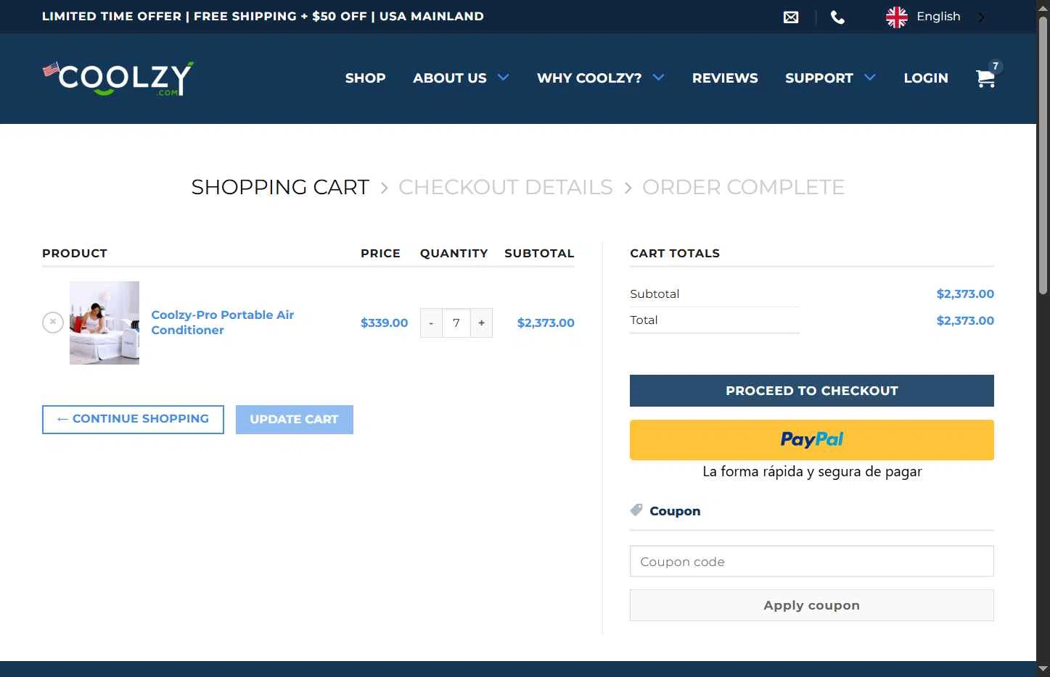Screen dimensions: 1050x677
Task: Focus the Coupon code field
Action: (x=812, y=561)
